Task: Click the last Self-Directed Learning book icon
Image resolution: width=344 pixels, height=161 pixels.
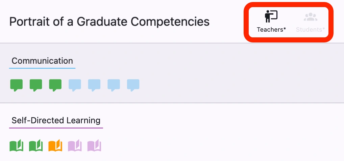Action: pos(94,146)
